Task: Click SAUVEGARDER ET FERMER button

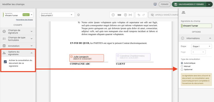Action: [189, 4]
